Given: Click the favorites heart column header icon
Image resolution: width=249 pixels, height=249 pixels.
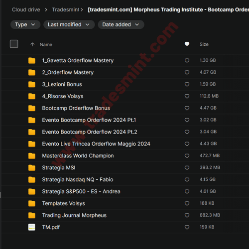Looking at the screenshot, I should tap(187, 44).
